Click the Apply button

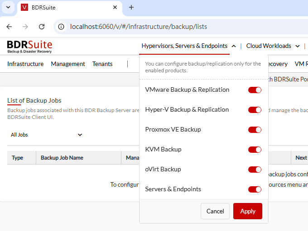click(x=247, y=211)
